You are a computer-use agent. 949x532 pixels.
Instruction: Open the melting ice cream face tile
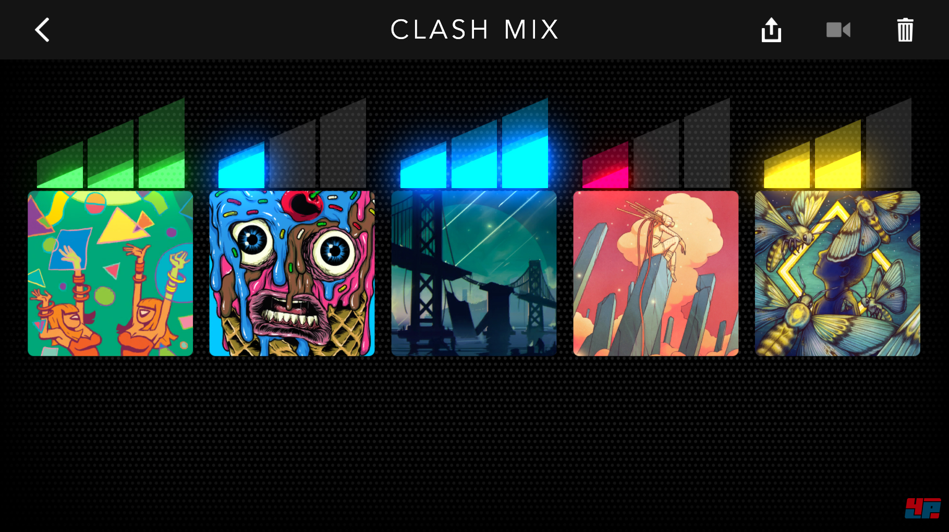tap(292, 273)
